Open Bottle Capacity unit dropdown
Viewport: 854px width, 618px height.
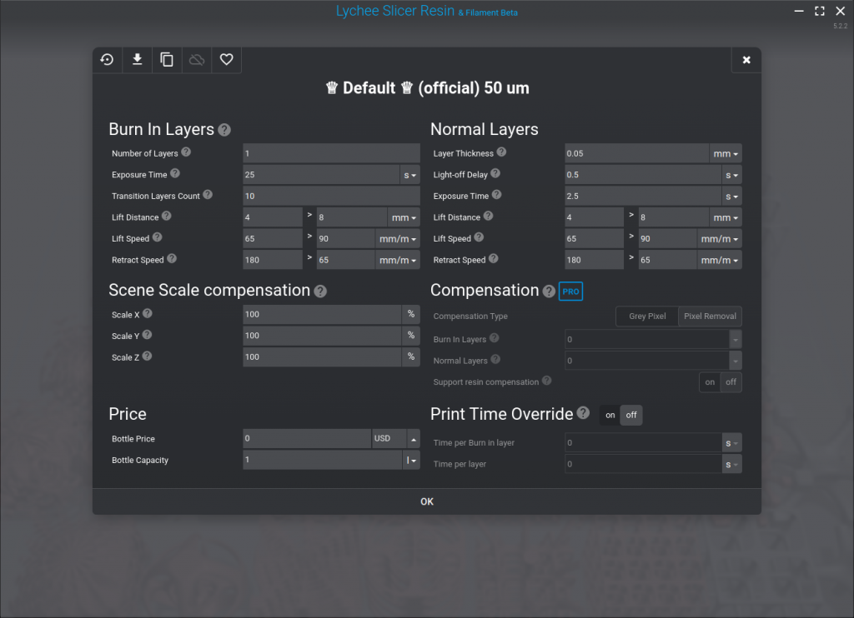click(x=411, y=461)
